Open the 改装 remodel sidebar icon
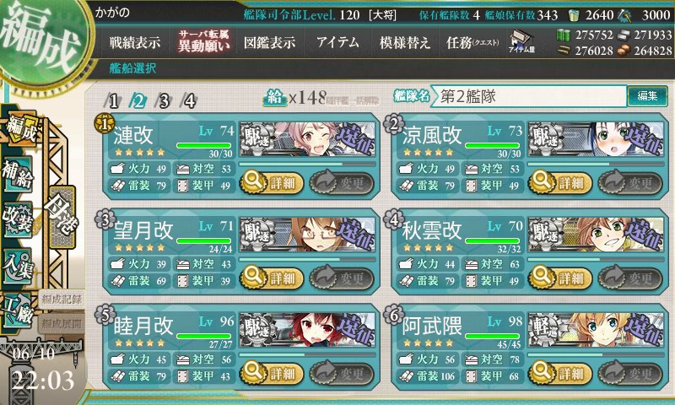675x405 pixels. tap(18, 219)
